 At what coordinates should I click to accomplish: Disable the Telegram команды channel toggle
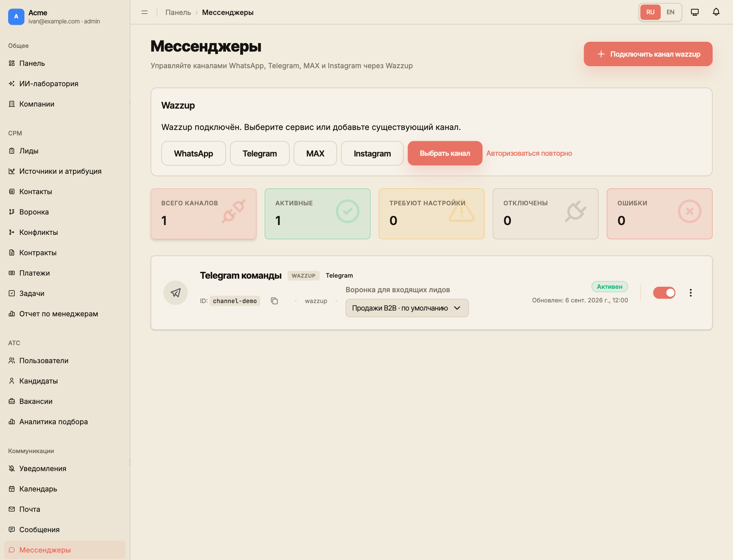coord(664,293)
